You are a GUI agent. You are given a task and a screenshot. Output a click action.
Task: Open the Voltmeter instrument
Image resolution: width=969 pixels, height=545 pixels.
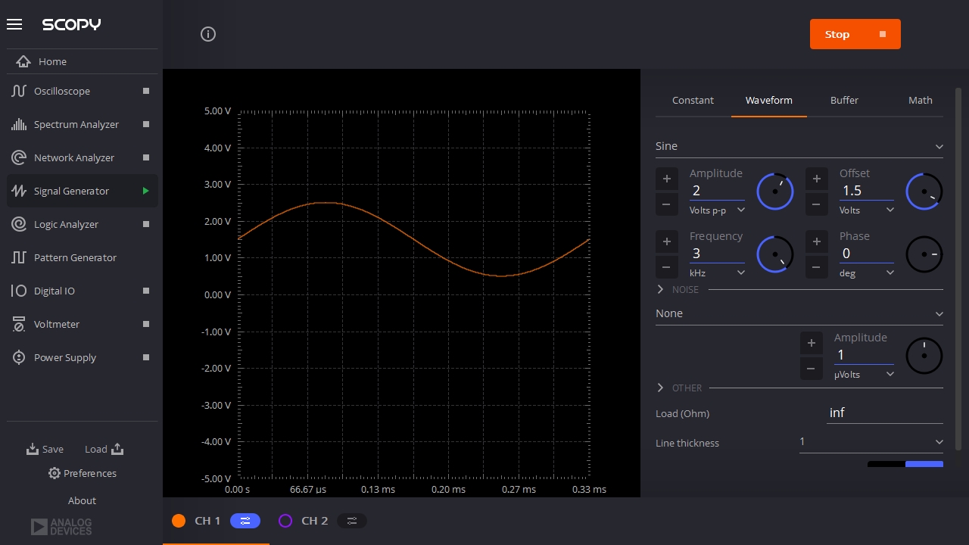pos(57,324)
